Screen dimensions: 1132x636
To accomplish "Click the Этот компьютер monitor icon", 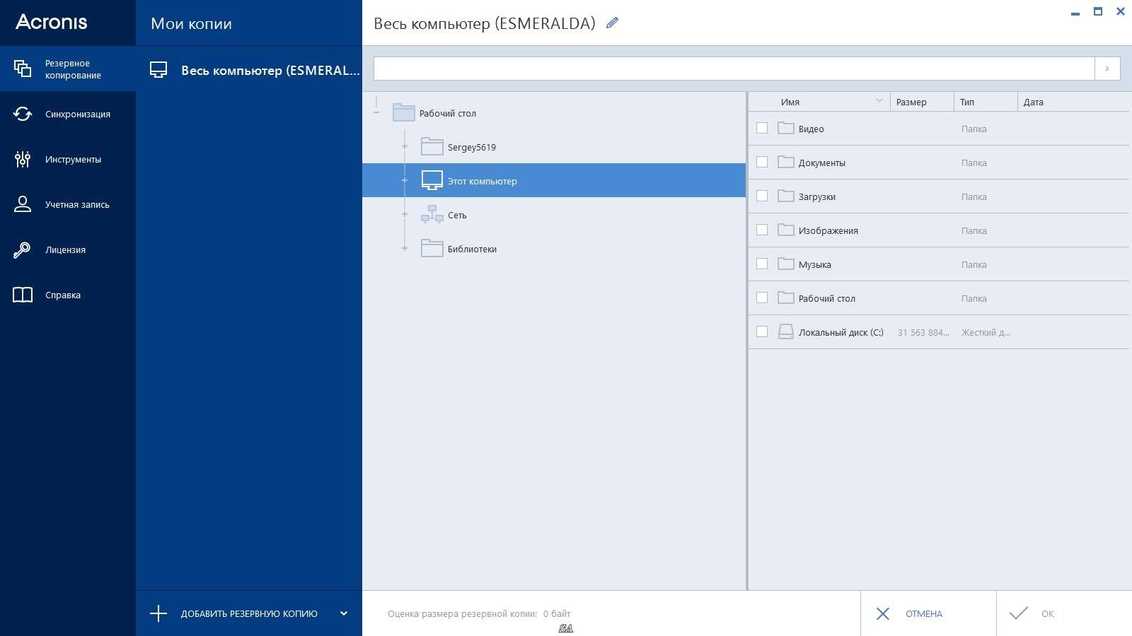I will click(432, 180).
